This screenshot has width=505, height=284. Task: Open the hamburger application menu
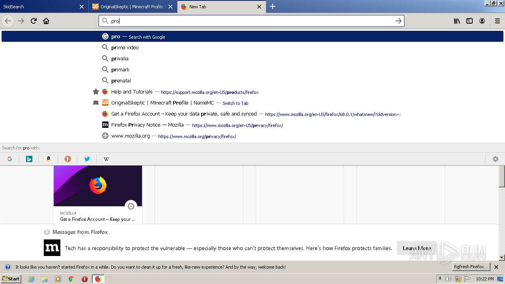[x=497, y=21]
